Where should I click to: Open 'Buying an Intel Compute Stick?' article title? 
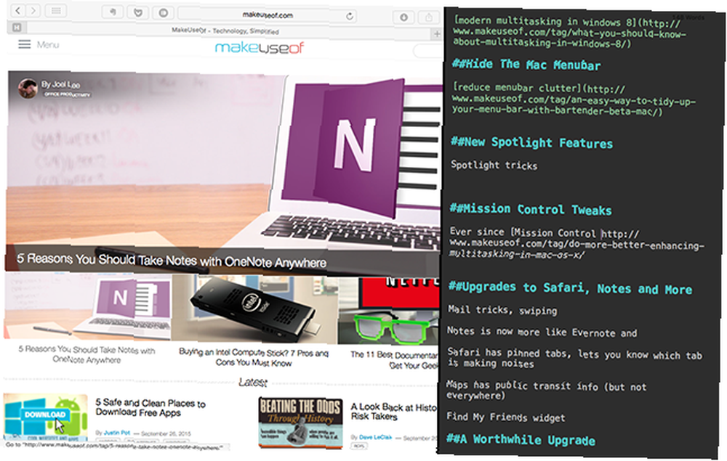254,357
